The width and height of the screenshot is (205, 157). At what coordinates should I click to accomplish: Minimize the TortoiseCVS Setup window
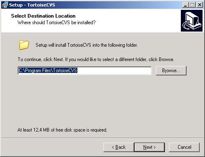click(185, 5)
